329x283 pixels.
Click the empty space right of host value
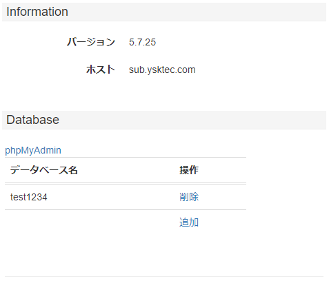point(260,70)
